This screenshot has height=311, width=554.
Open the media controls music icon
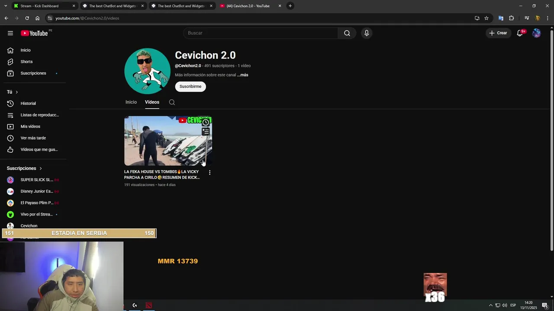(527, 18)
